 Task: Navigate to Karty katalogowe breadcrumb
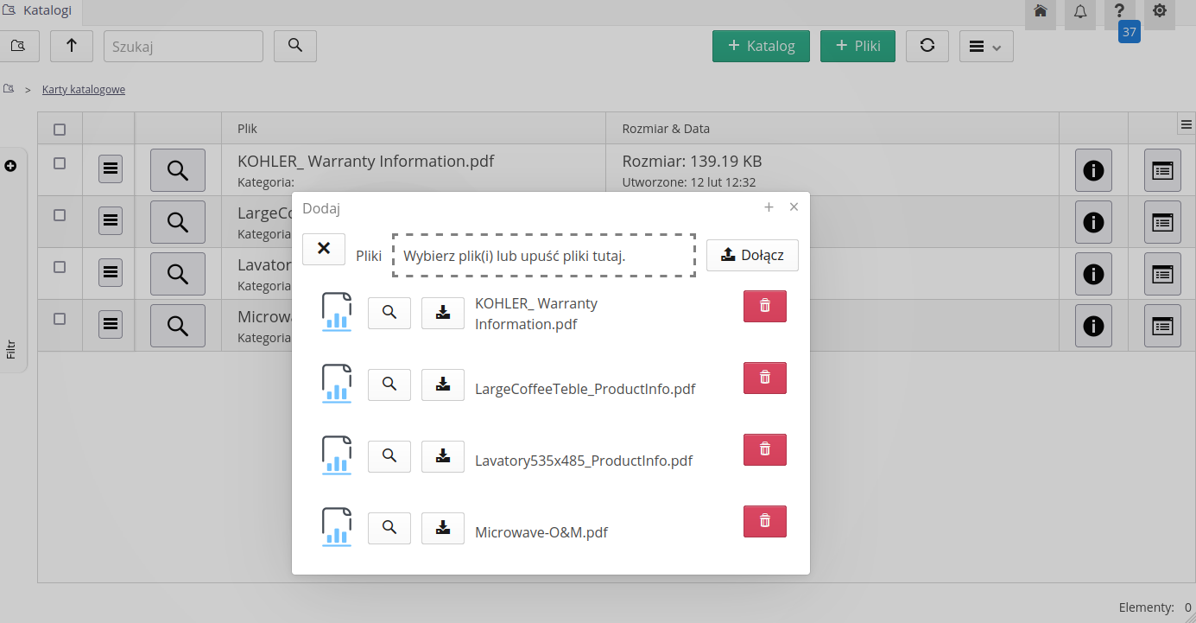84,90
